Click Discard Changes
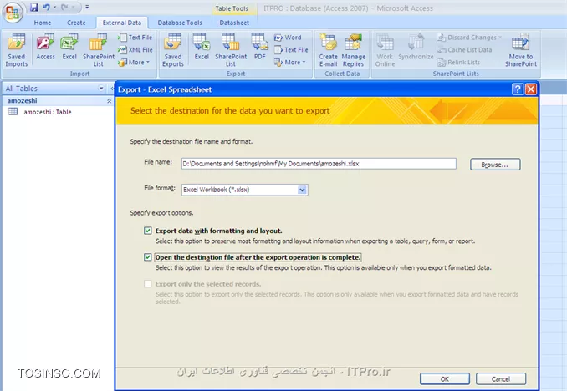Image resolution: width=567 pixels, height=391 pixels. (469, 38)
